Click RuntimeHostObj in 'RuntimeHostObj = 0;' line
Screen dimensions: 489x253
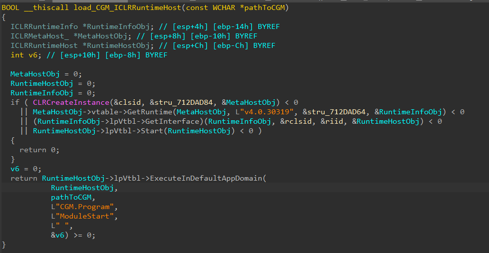click(x=42, y=84)
